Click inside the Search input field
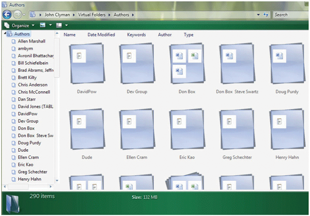This screenshot has height=216, width=310. pos(289,15)
